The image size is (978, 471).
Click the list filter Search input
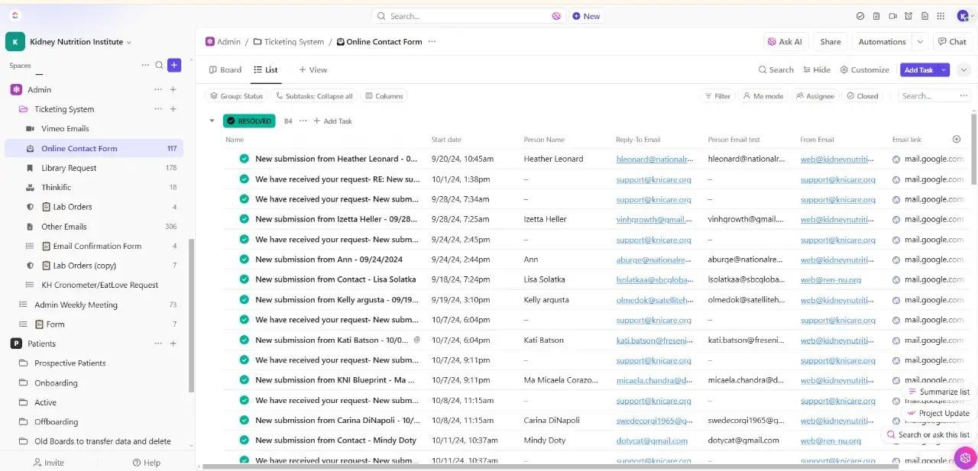click(x=927, y=96)
